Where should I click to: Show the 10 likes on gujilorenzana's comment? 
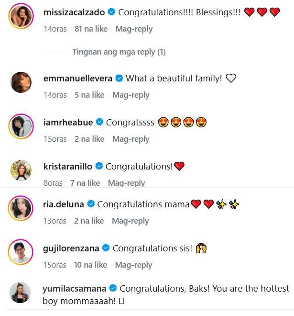[90, 265]
